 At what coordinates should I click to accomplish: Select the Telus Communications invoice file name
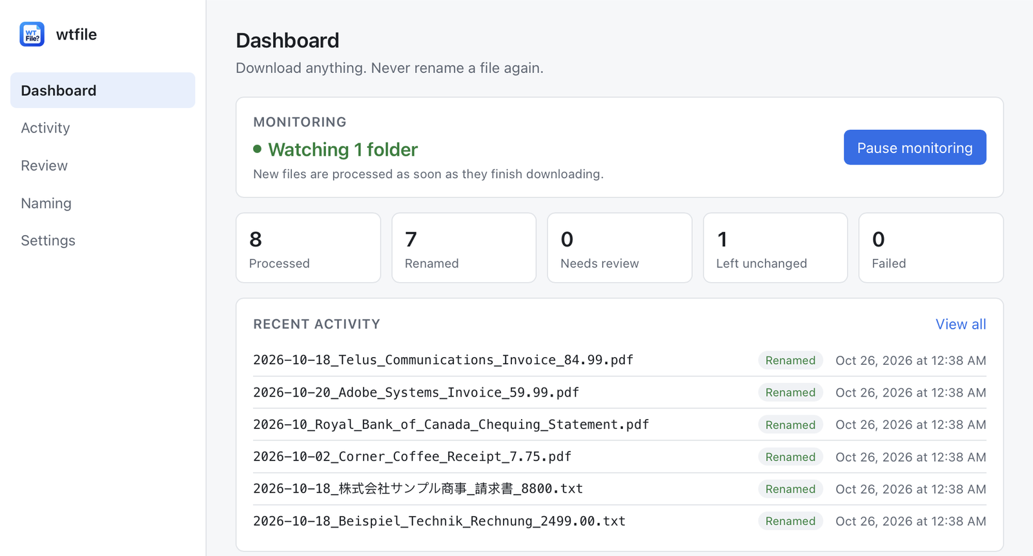[x=443, y=360]
